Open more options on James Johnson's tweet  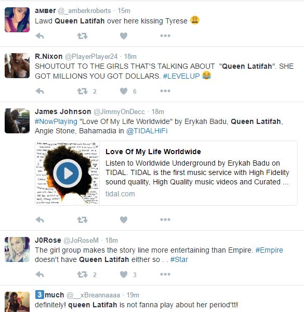click(x=165, y=219)
